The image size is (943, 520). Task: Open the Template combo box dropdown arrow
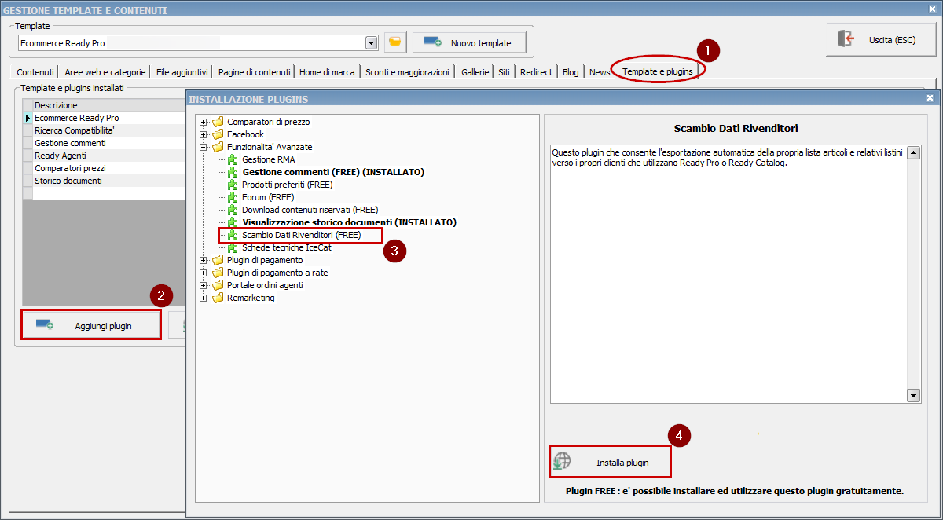pos(371,42)
